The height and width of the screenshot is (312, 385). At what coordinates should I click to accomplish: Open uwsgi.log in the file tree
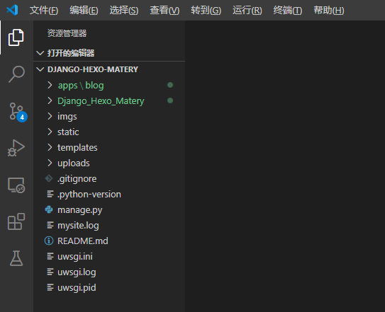(x=77, y=272)
